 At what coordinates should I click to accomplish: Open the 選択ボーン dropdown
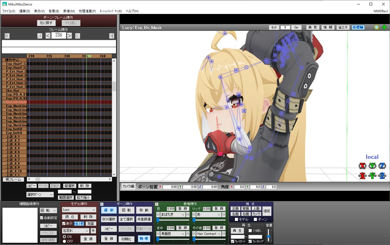click(40, 194)
